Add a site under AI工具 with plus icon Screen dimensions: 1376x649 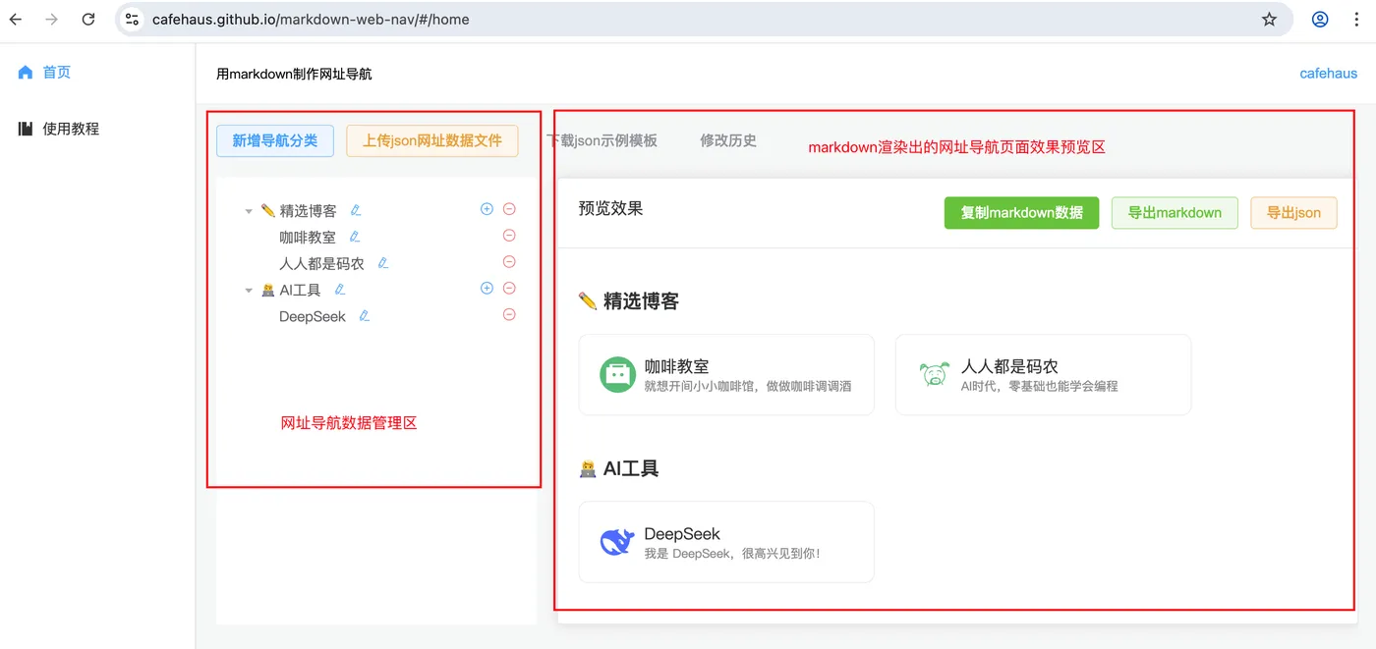pos(487,289)
